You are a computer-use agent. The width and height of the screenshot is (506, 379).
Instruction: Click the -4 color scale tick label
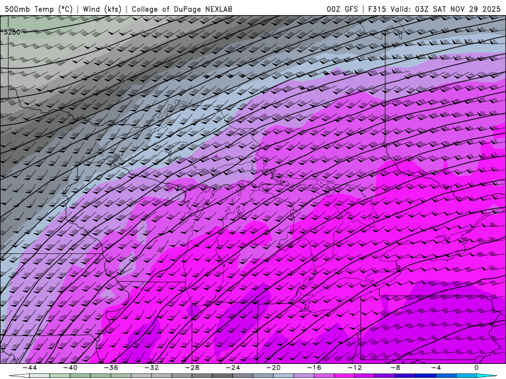pos(436,368)
